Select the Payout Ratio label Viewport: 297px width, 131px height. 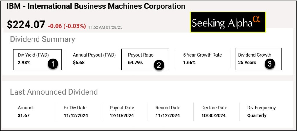[141, 55]
